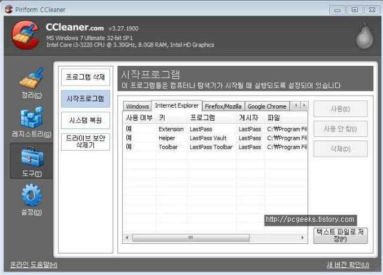Switch to the Google Chrome tab

click(x=267, y=106)
